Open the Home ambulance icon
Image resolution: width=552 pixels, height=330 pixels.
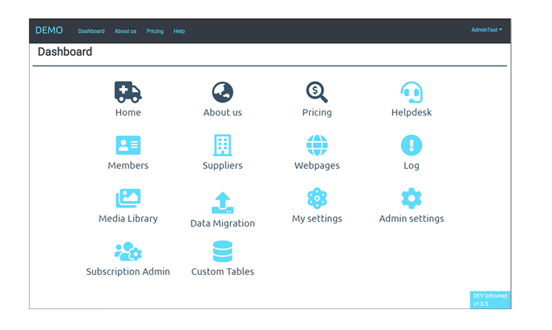click(x=128, y=92)
